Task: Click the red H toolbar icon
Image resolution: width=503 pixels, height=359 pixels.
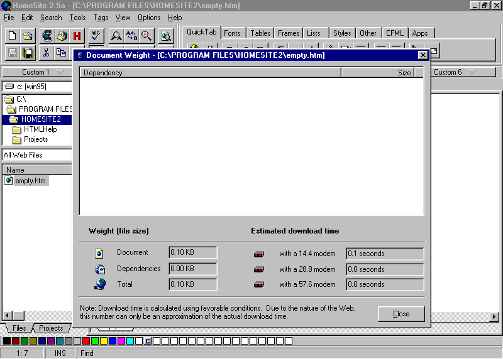Action: coord(77,36)
